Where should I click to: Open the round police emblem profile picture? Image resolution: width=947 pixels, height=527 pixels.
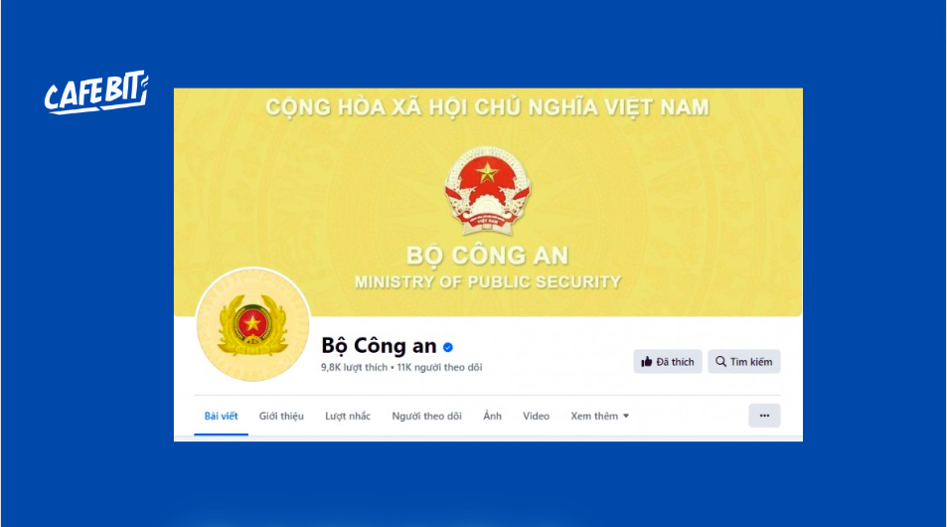point(253,324)
